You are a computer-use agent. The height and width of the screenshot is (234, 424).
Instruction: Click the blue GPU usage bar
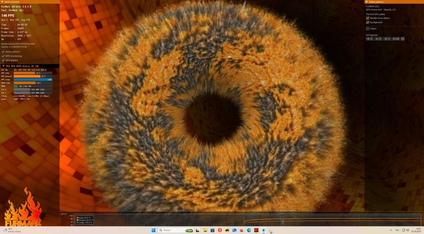click(x=33, y=80)
